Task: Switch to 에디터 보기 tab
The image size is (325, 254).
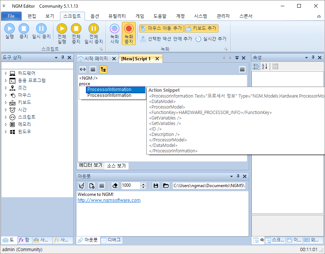Action: (x=90, y=165)
